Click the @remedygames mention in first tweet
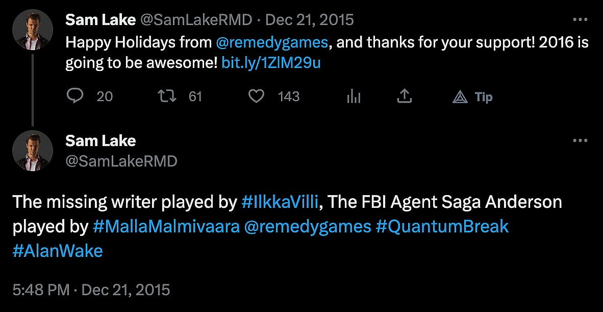Image resolution: width=603 pixels, height=312 pixels. click(x=272, y=42)
